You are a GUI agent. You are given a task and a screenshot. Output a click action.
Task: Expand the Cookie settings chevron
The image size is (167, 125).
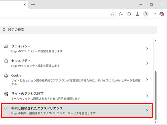pyautogui.click(x=147, y=80)
